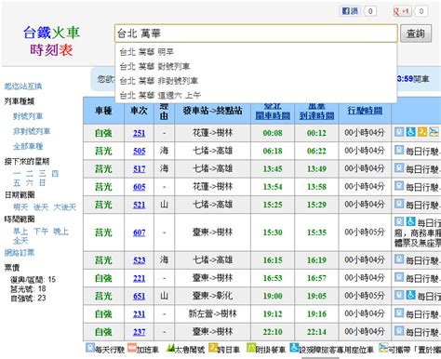Choose 全部車種 in sidebar
The image size is (441, 359).
[28, 146]
